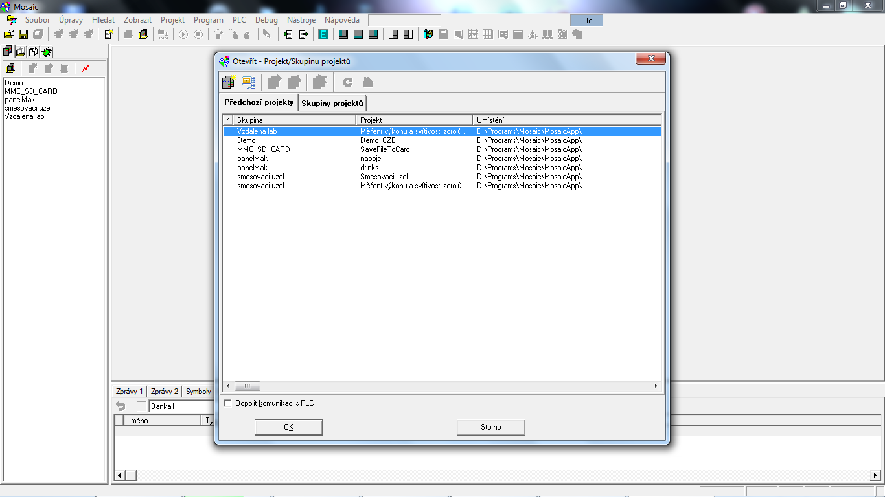Viewport: 885px width, 497px height.
Task: Select the SaveFileToCard project row
Action: click(442, 149)
